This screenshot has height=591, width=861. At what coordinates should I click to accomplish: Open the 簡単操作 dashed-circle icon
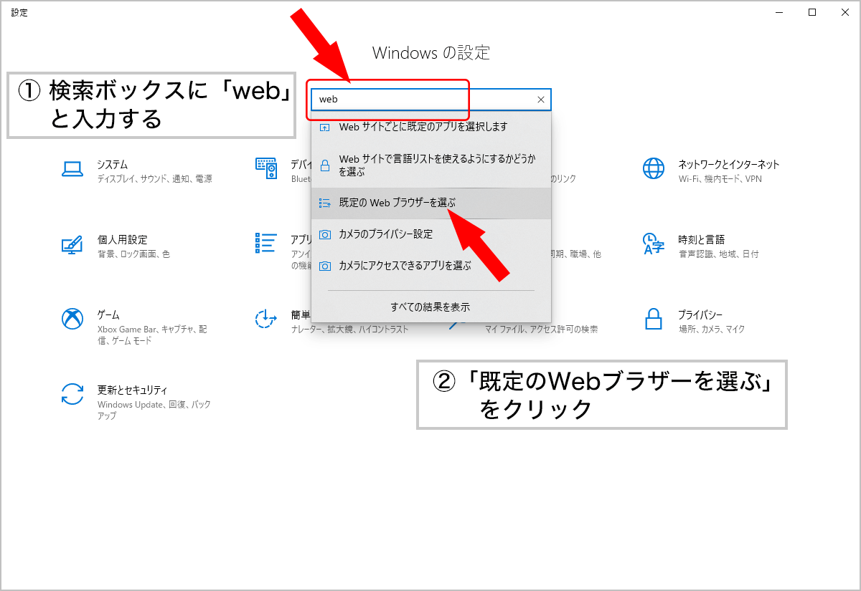coord(266,319)
